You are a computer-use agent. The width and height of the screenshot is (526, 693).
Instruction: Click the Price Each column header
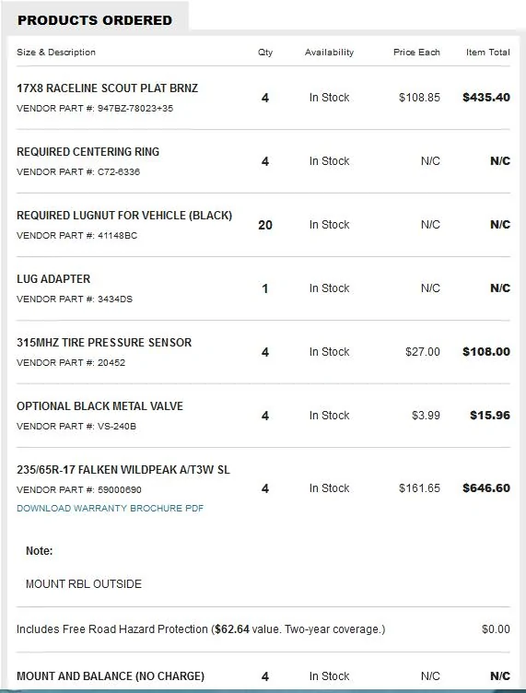pos(416,53)
